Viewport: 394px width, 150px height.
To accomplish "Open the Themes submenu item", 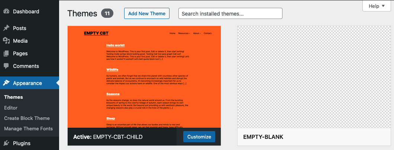I will [x=14, y=97].
